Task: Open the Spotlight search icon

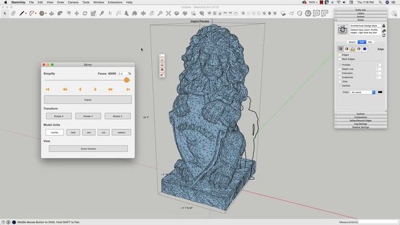Action: (x=380, y=2)
